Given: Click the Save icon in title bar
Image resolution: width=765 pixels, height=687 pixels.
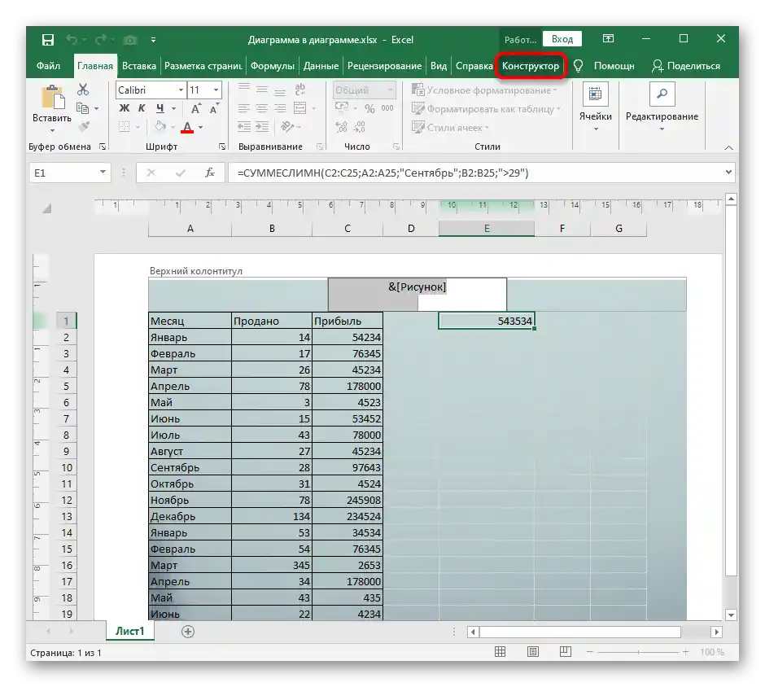Looking at the screenshot, I should [x=48, y=40].
